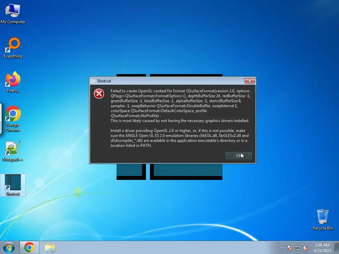Select the Google Chrome desktop shortcut

pyautogui.click(x=13, y=119)
